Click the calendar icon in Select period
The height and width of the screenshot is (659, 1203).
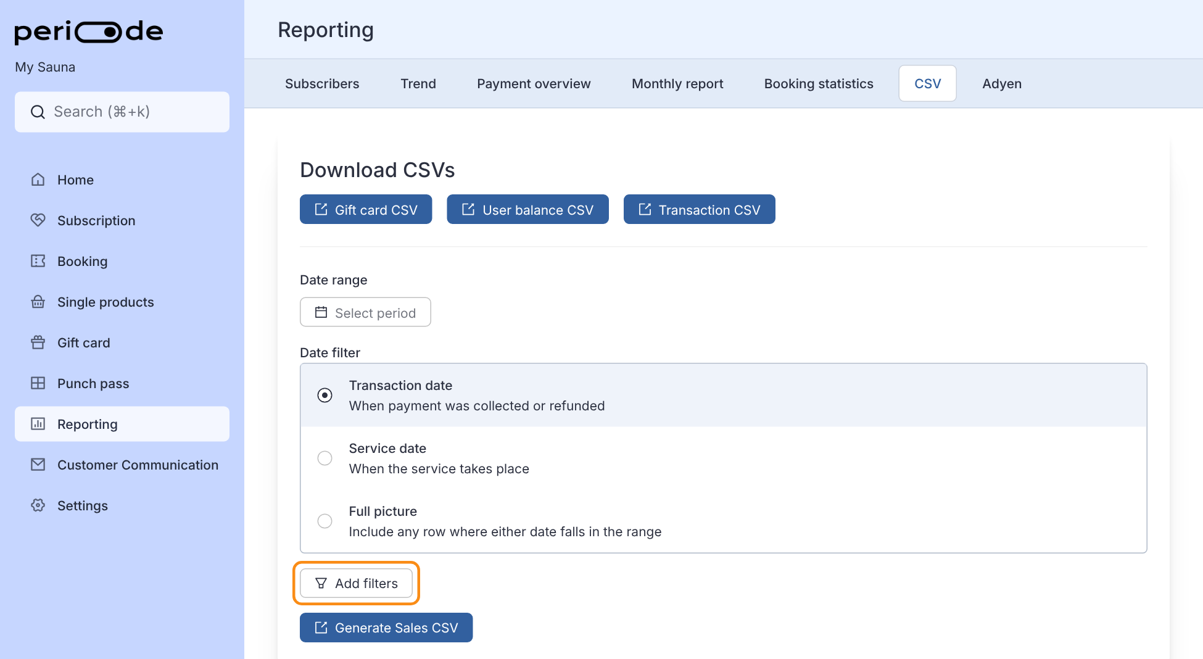(321, 312)
